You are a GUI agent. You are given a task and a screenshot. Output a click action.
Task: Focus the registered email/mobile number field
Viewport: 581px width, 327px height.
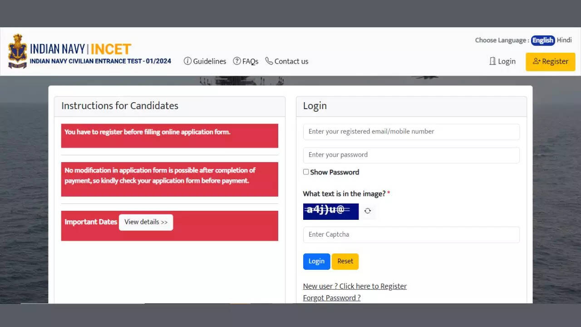[x=411, y=132]
